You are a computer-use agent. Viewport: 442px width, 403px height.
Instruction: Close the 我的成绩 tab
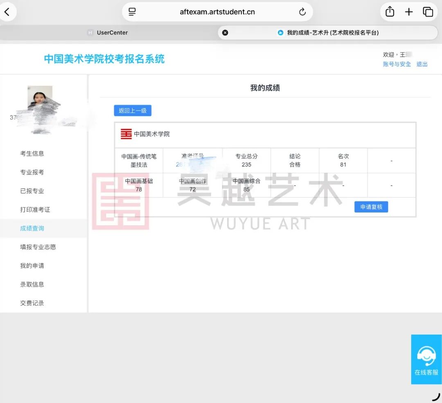pyautogui.click(x=225, y=32)
